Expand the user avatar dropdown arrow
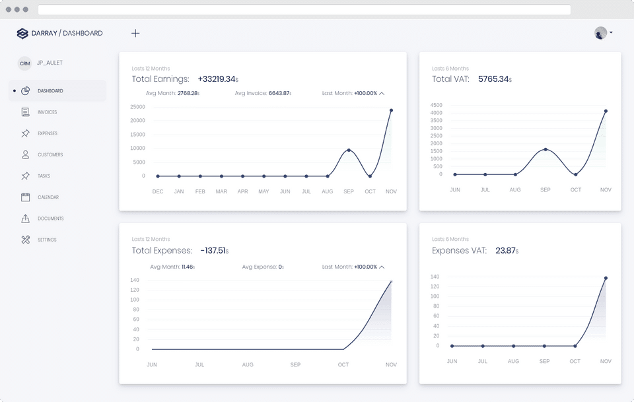The image size is (634, 402). point(611,32)
